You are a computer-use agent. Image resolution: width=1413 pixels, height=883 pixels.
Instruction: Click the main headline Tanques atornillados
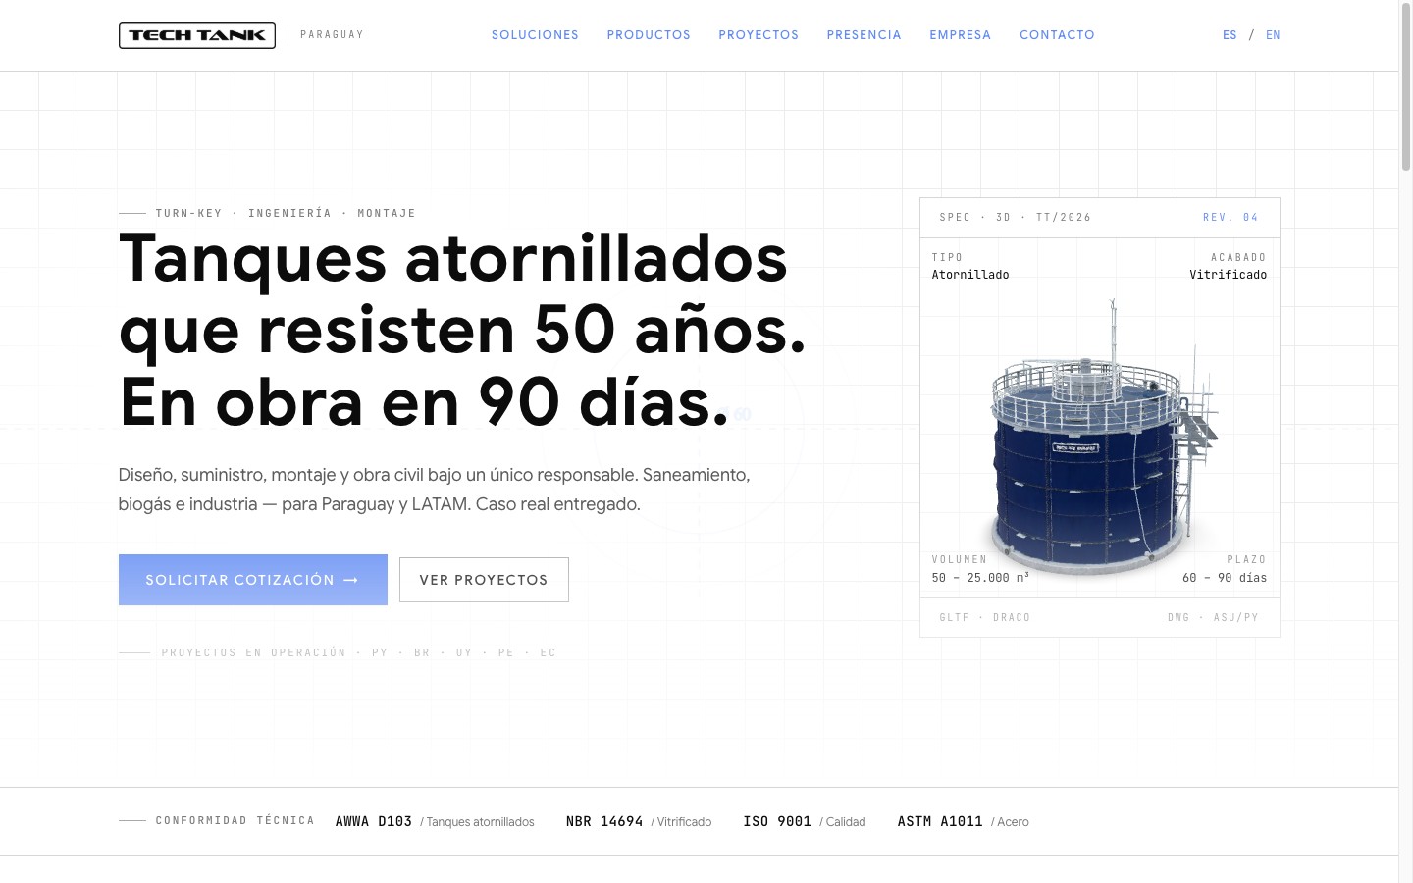click(462, 330)
